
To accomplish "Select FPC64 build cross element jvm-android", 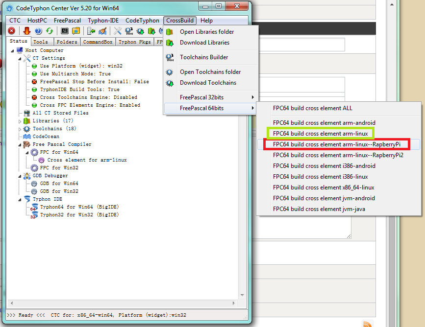I will point(339,198).
